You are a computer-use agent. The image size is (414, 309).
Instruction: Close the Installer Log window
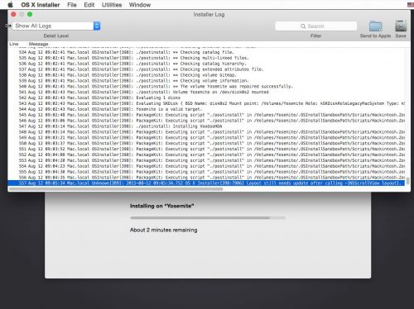(13, 14)
